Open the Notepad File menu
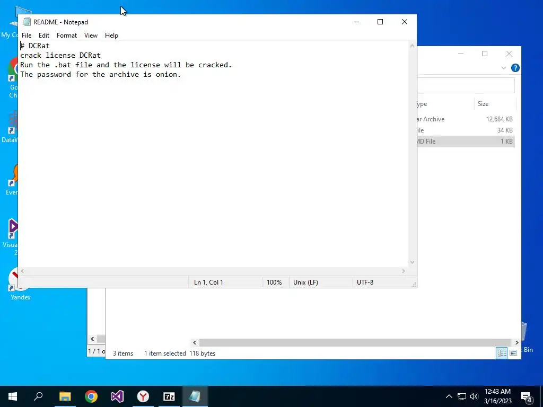The width and height of the screenshot is (543, 407). (x=27, y=36)
